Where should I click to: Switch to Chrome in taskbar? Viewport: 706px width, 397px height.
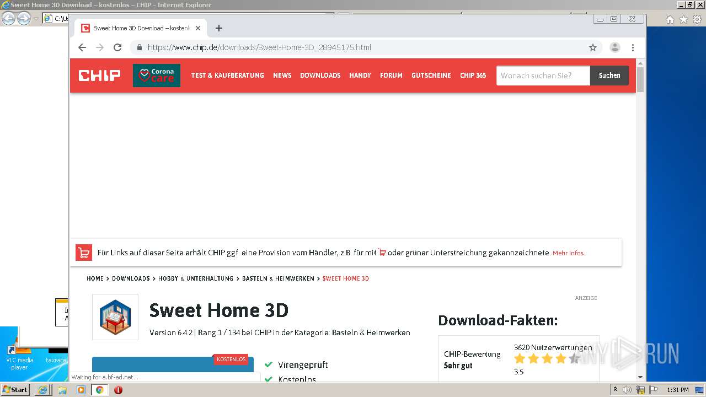coord(99,390)
